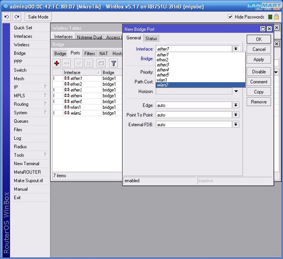283x259 pixels.
Task: Open the Interface dropdown arrow
Action: 236,49
